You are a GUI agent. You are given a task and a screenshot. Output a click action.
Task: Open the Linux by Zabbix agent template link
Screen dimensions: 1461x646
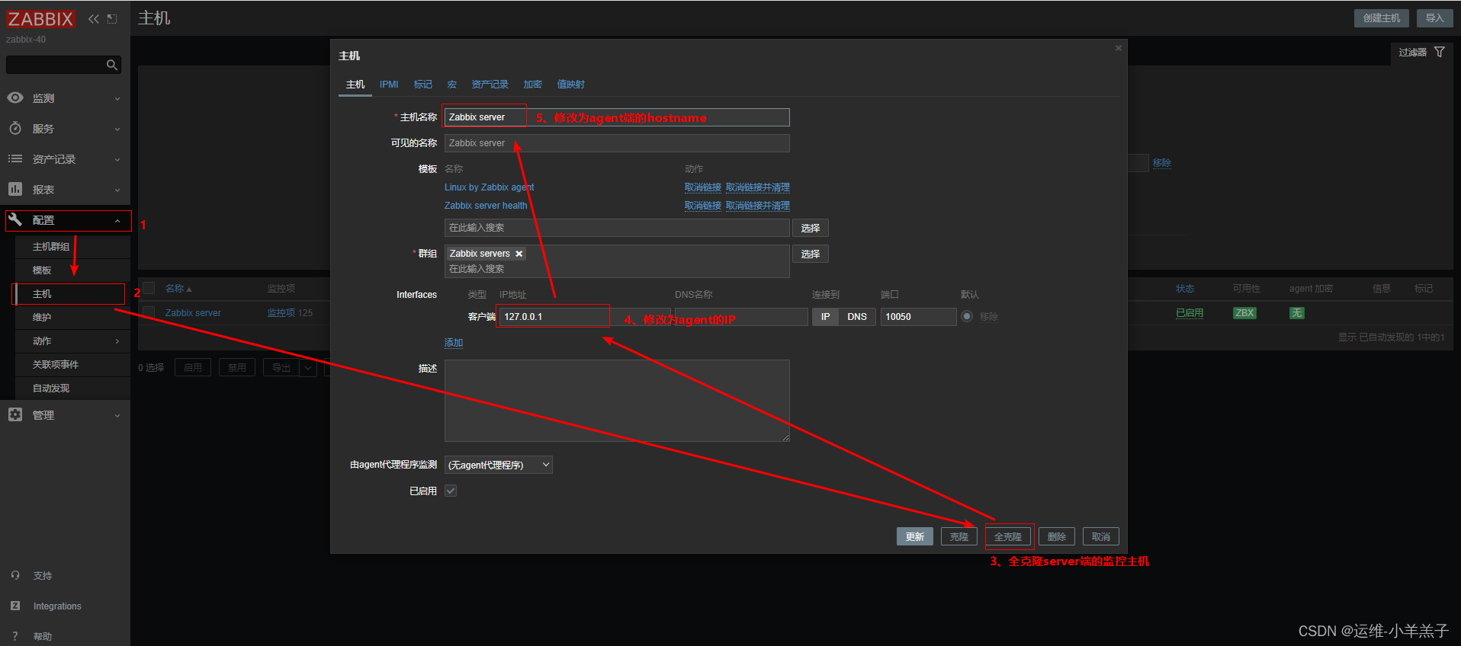(x=490, y=187)
